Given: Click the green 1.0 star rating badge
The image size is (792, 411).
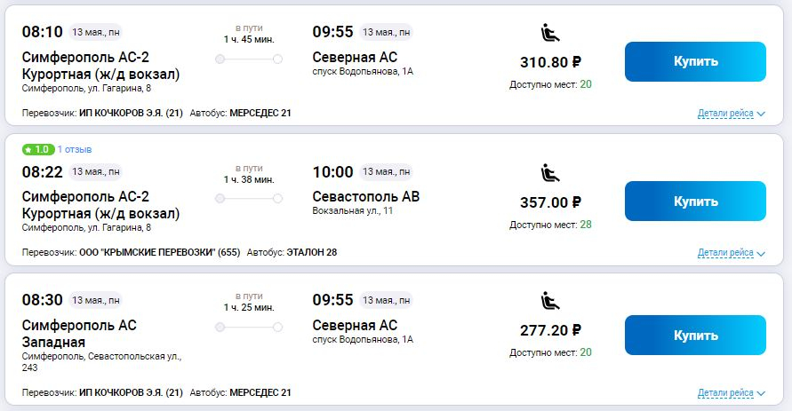Looking at the screenshot, I should pyautogui.click(x=37, y=149).
